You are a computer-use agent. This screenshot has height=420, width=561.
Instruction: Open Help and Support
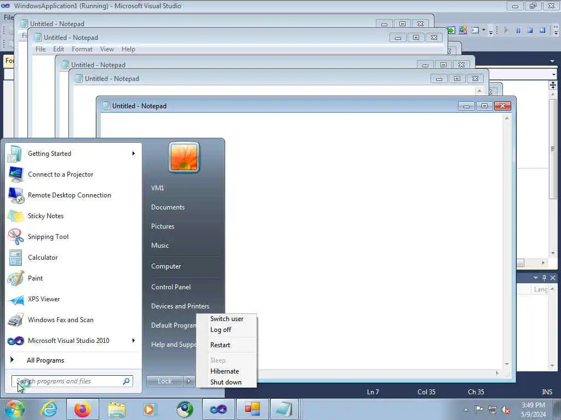[x=173, y=345]
